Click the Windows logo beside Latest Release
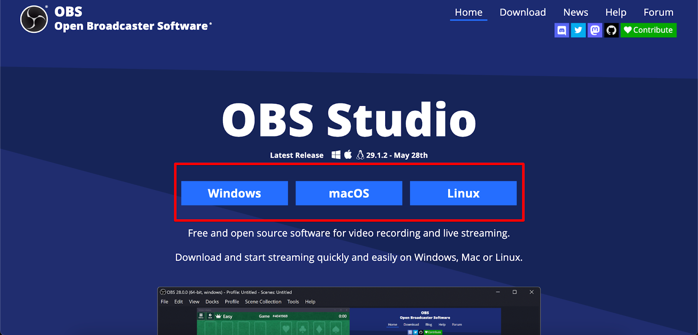Screen dimensions: 698x335 coord(336,155)
